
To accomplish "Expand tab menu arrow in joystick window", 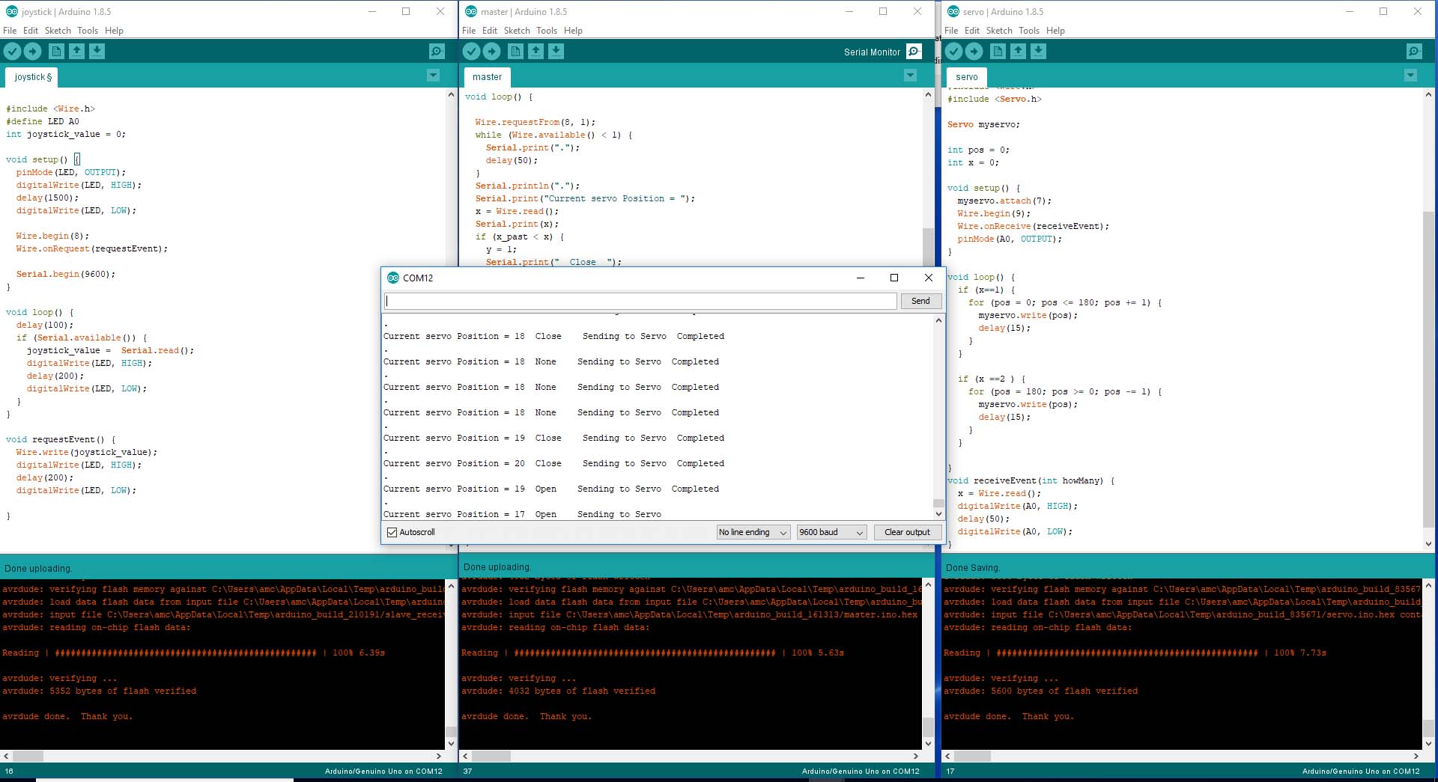I will click(433, 76).
